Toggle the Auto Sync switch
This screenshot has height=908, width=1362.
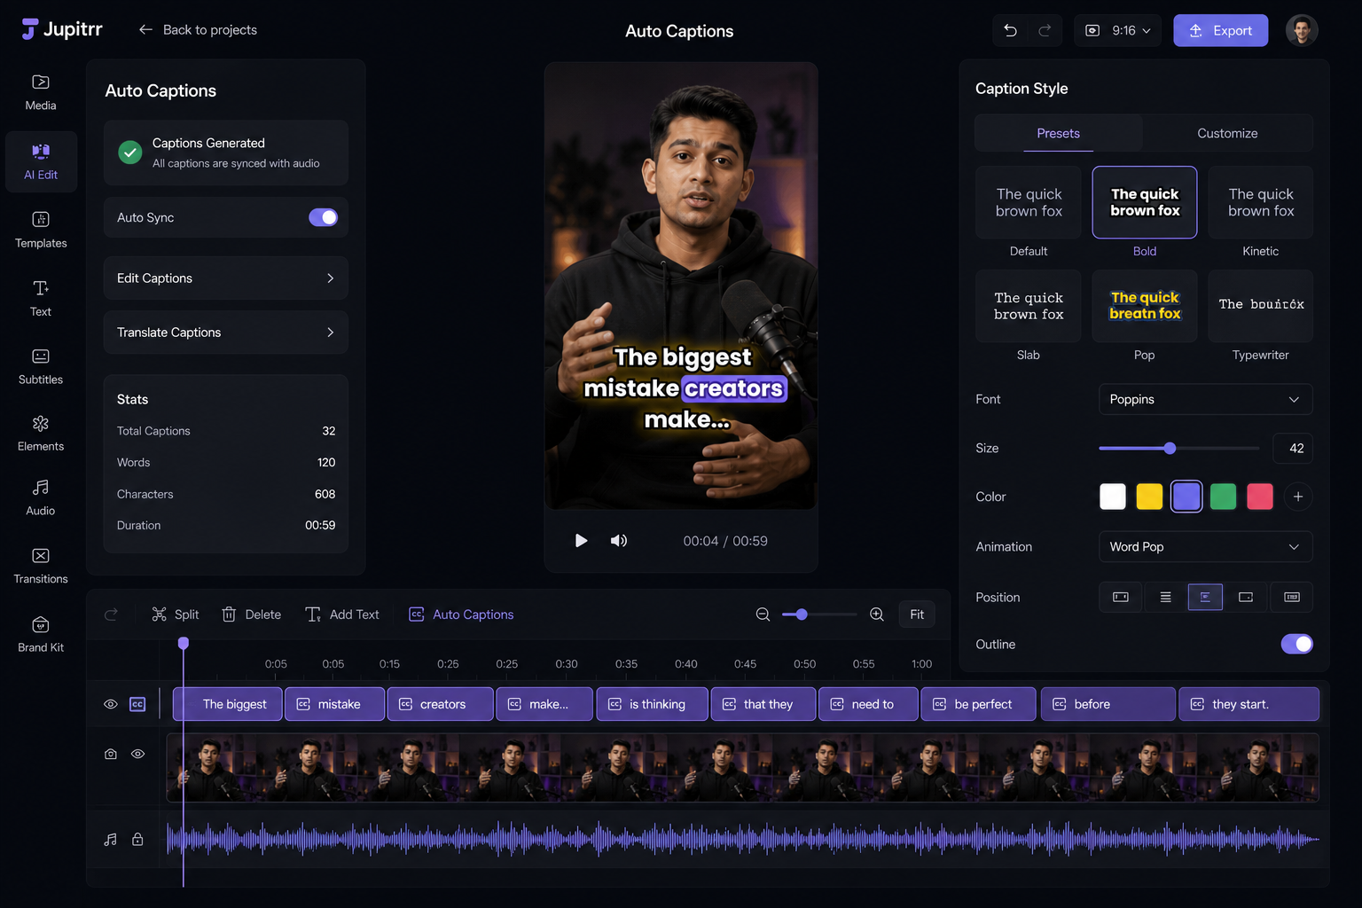(323, 217)
